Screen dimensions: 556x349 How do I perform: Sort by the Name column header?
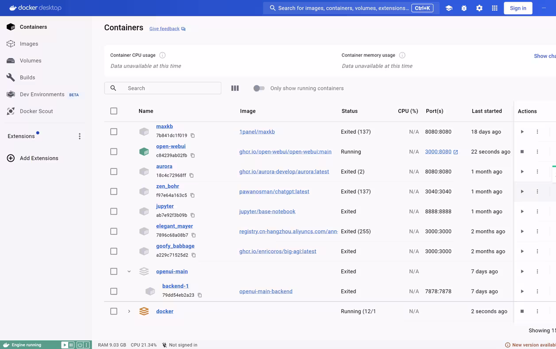(x=146, y=111)
